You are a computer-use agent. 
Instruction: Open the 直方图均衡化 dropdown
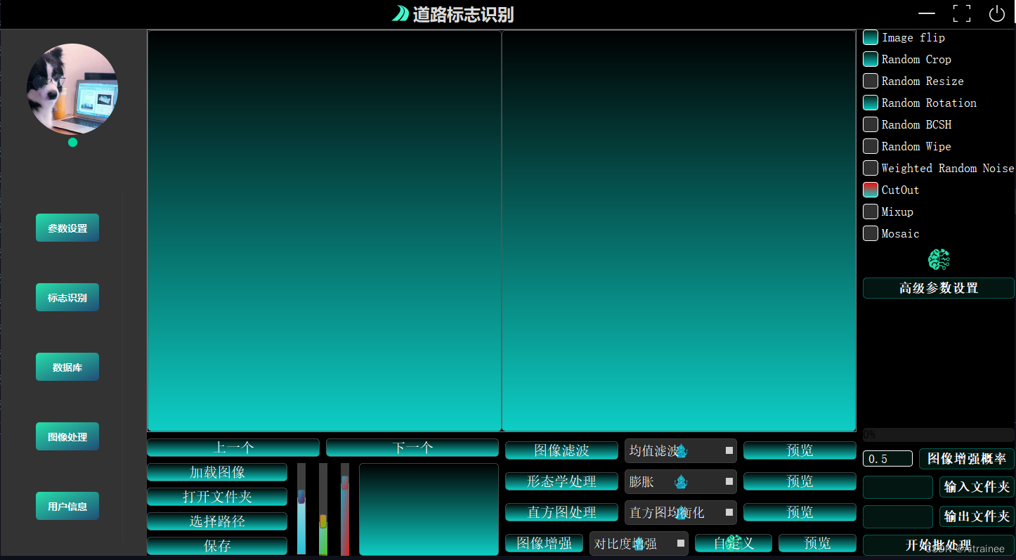pyautogui.click(x=681, y=513)
